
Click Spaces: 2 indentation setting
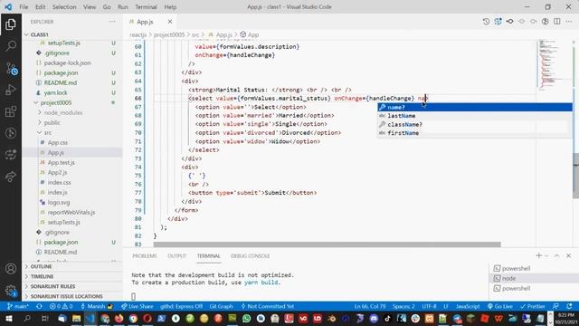pos(403,306)
